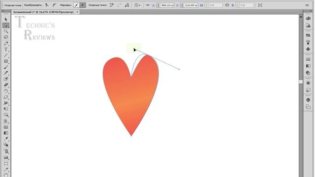The height and width of the screenshot is (177, 315).
Task: Cut path at selected anchor points
Action: [x=127, y=5]
